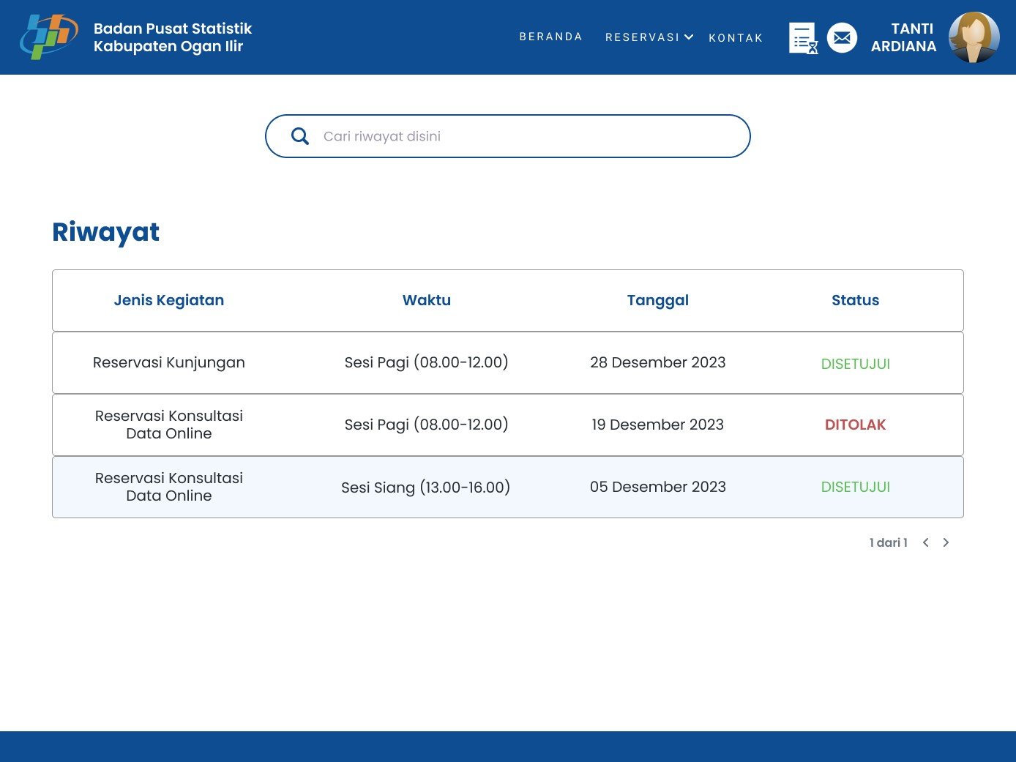Open the reservation history document icon
Image resolution: width=1016 pixels, height=762 pixels.
point(803,38)
